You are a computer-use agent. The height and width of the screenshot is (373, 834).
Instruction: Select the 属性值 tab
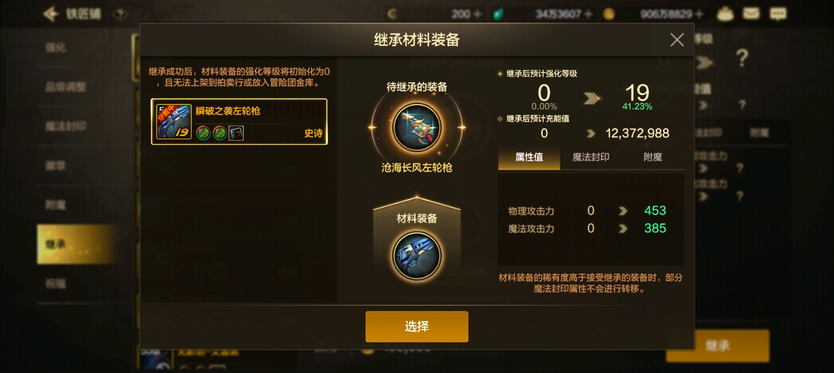(x=529, y=157)
